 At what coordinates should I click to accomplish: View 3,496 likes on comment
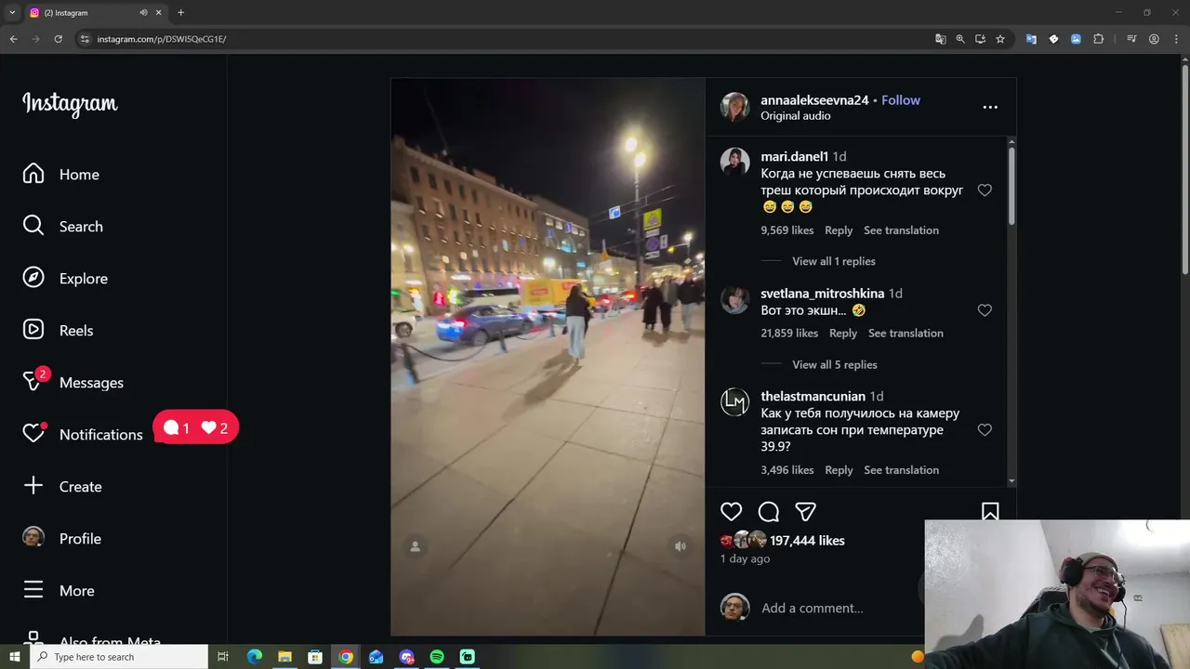(787, 470)
